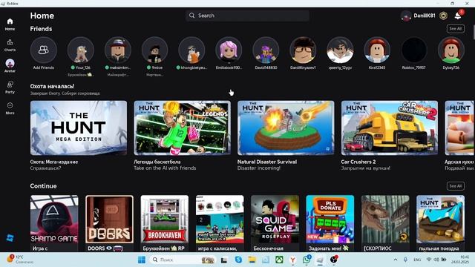Image resolution: width=475 pixels, height=267 pixels.
Task: Open friend maksimkm's avatar
Action: click(117, 50)
